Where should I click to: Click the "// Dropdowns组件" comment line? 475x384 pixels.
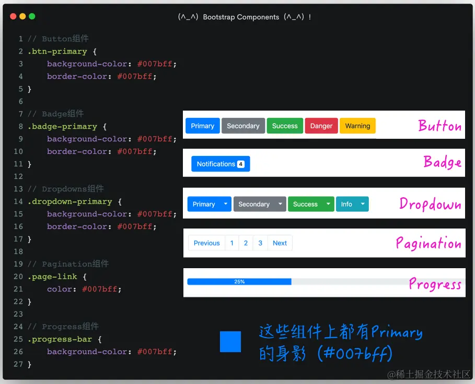tap(66, 189)
